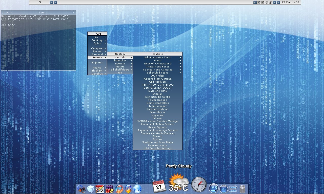Launch the white cube dock icon
The image size is (324, 194).
coord(91,189)
